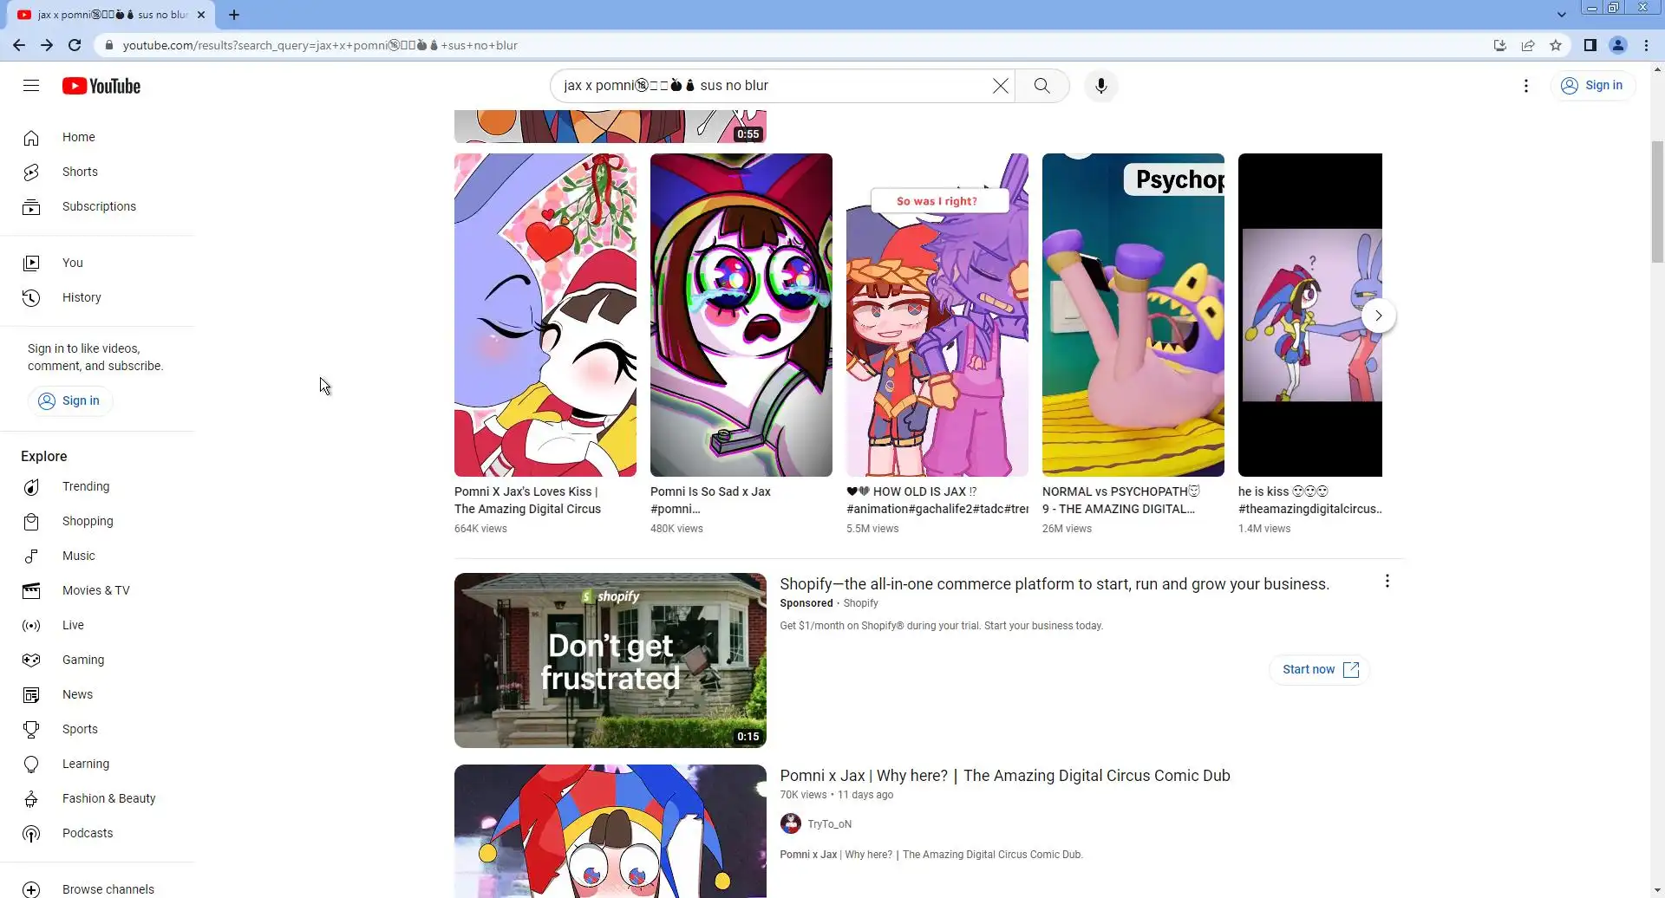This screenshot has height=898, width=1665.
Task: Clear the search query with the X icon
Action: [1001, 86]
